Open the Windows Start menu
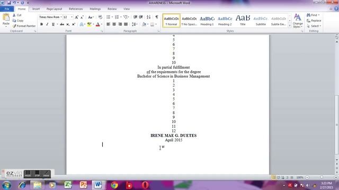 (6, 185)
